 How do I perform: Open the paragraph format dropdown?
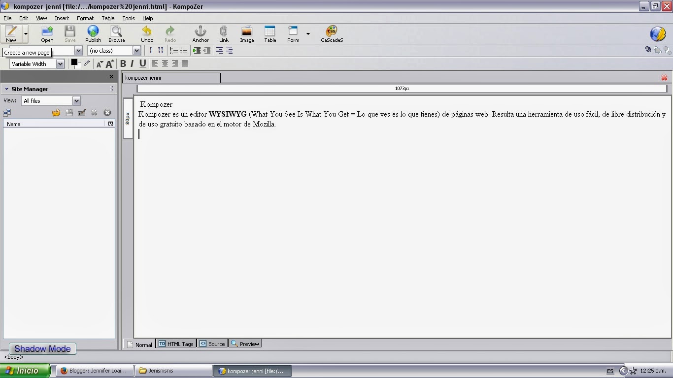coord(78,51)
